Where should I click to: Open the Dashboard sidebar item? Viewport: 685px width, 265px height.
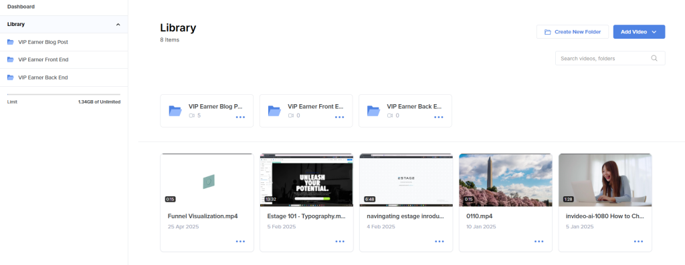pyautogui.click(x=21, y=7)
